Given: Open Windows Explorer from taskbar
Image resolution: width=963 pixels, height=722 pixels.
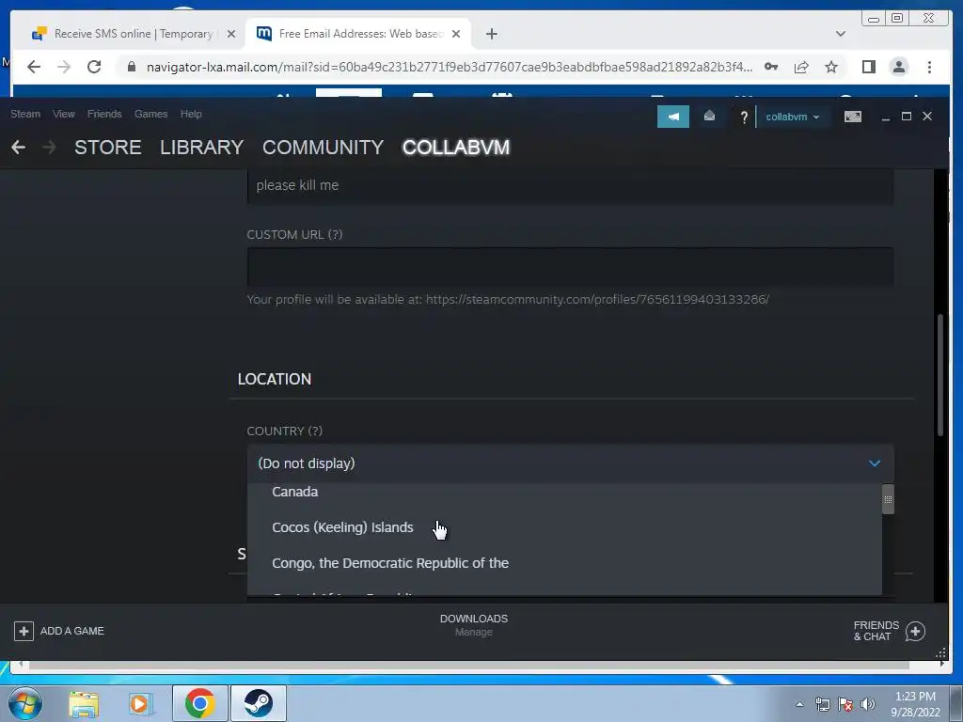Looking at the screenshot, I should [84, 703].
